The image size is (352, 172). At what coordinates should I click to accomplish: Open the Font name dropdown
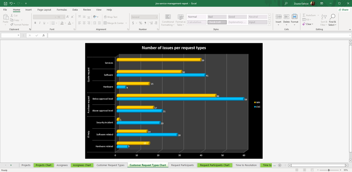55,17
